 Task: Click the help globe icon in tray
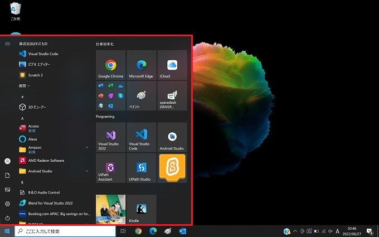[x=287, y=231]
